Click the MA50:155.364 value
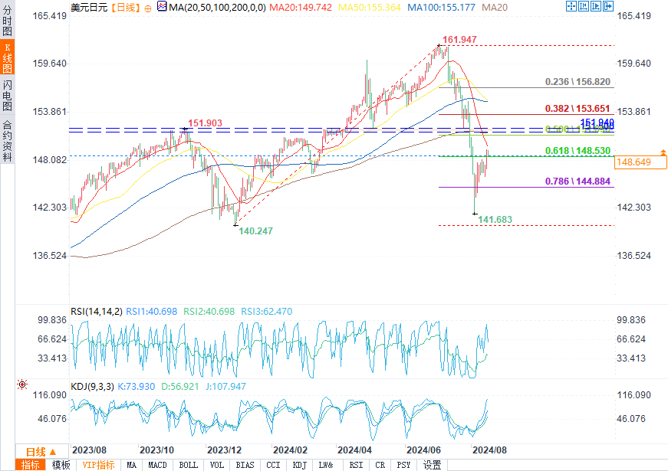This screenshot has height=471, width=668. click(370, 7)
